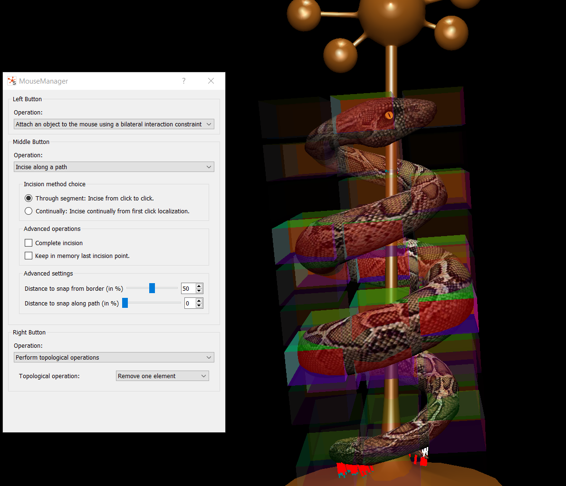Increase snap from border value with up arrow
566x486 pixels.
coord(199,286)
